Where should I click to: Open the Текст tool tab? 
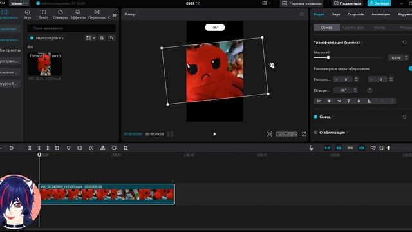(x=43, y=14)
